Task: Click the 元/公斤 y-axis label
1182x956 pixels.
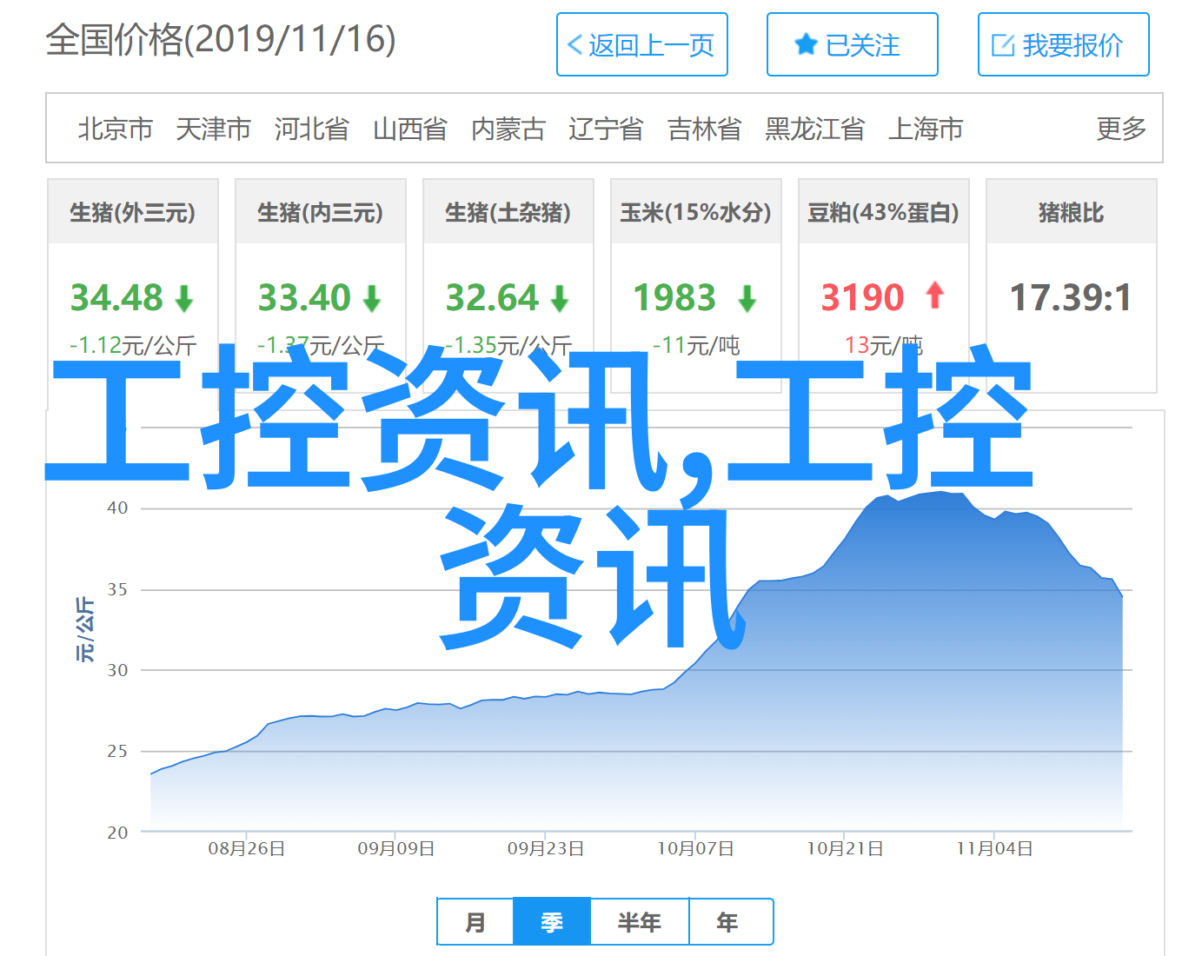Action: click(84, 629)
